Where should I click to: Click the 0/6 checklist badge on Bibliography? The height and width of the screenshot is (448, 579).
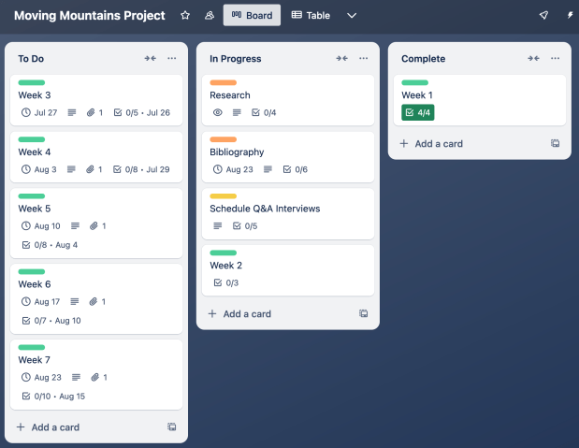(x=295, y=169)
